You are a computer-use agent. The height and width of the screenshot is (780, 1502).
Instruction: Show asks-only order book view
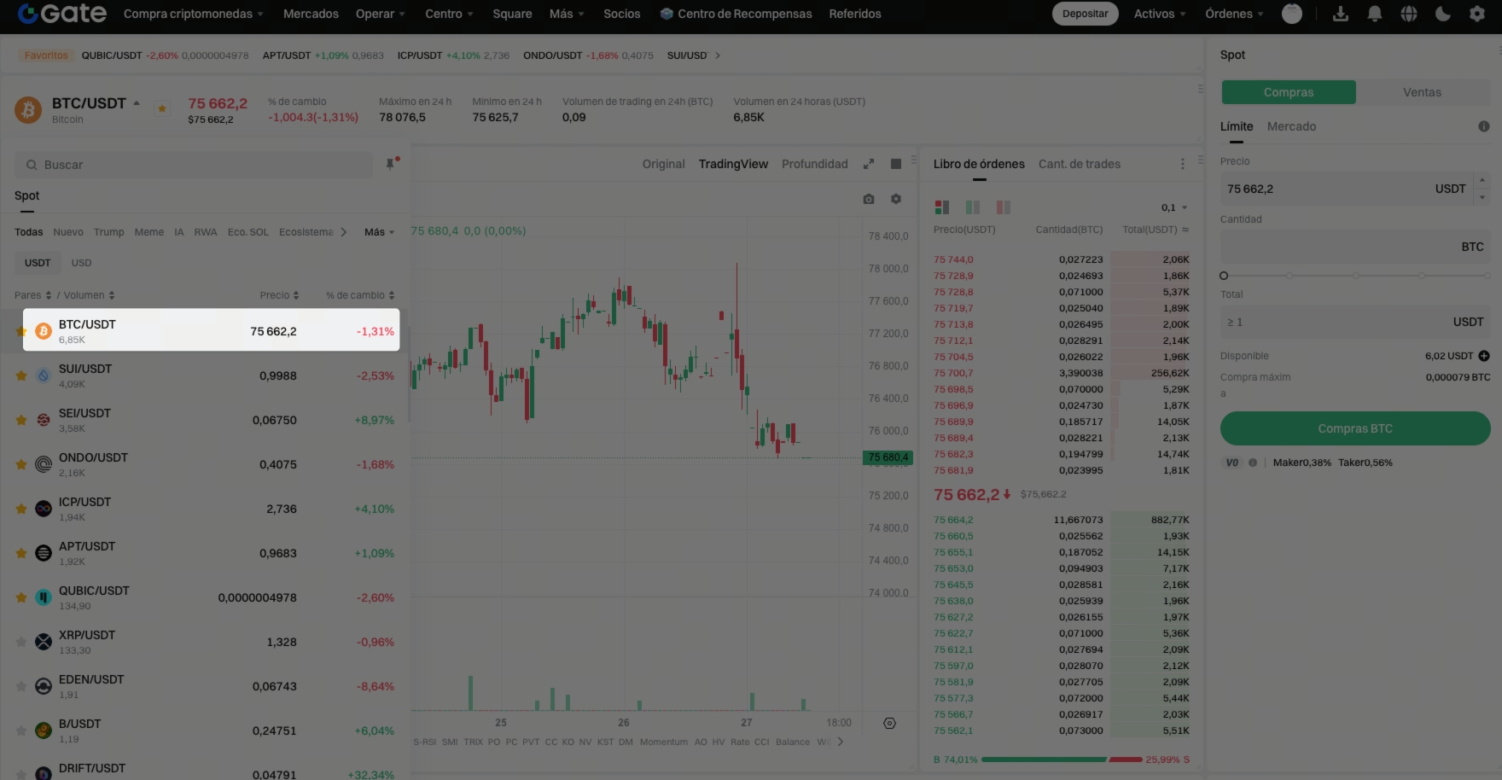click(x=1004, y=207)
